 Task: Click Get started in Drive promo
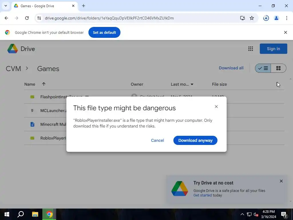click(x=202, y=195)
